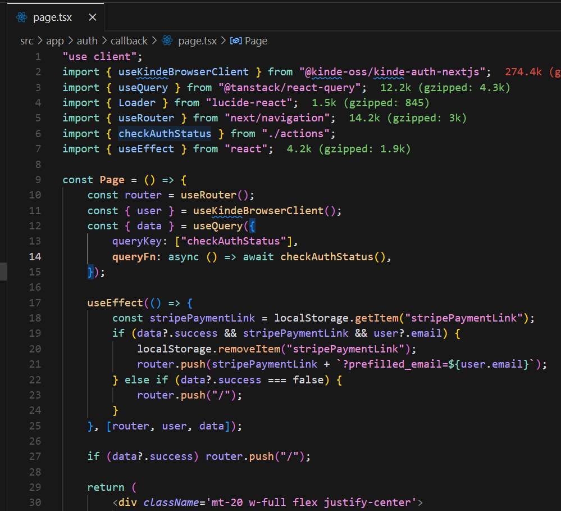Close the page.tsx editor tab

[93, 17]
